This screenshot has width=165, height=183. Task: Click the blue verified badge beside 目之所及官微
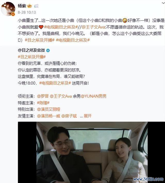tap(48, 50)
